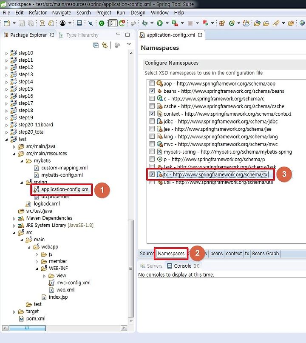This screenshot has width=306, height=343.
Task: Expand the step10 project
Action: point(6,53)
